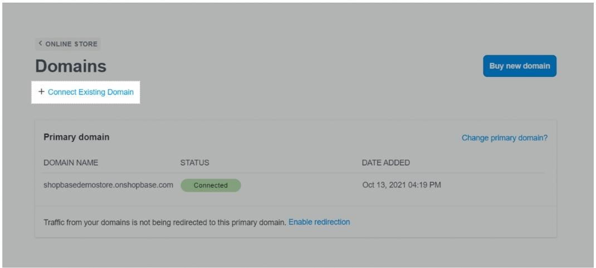Click the green Connected status badge

click(211, 186)
